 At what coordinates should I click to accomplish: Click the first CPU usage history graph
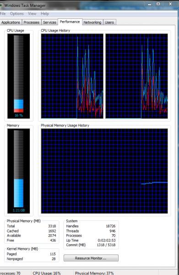click(x=72, y=76)
